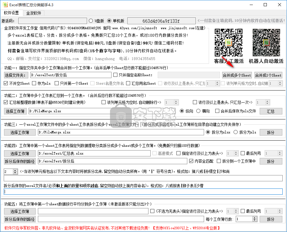Click the D:/FileMerge.xlsx path field in 功能三
The width and height of the screenshot is (287, 232).
click(121, 132)
